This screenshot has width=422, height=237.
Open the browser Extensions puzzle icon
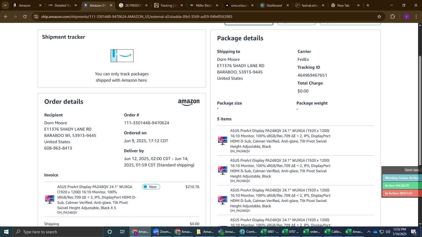tap(392, 17)
